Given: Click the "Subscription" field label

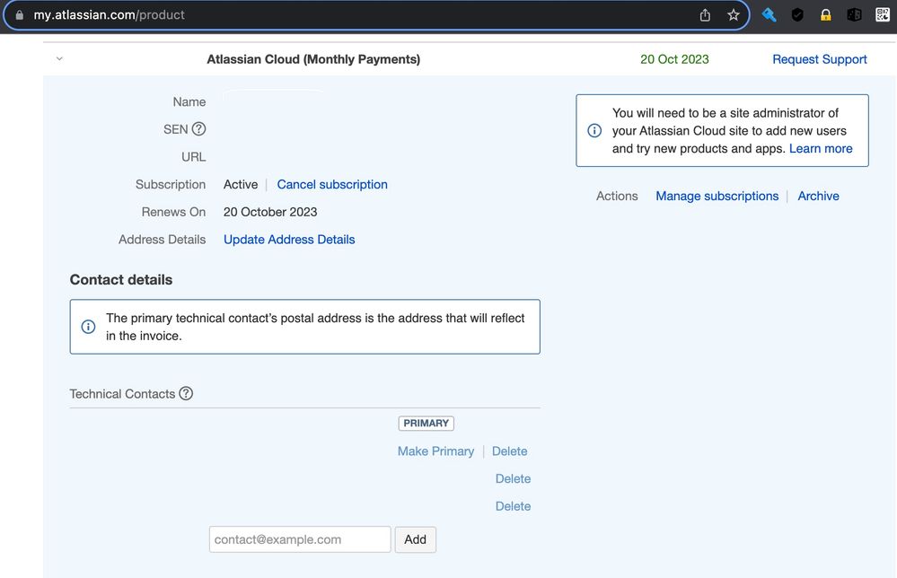Looking at the screenshot, I should (171, 185).
